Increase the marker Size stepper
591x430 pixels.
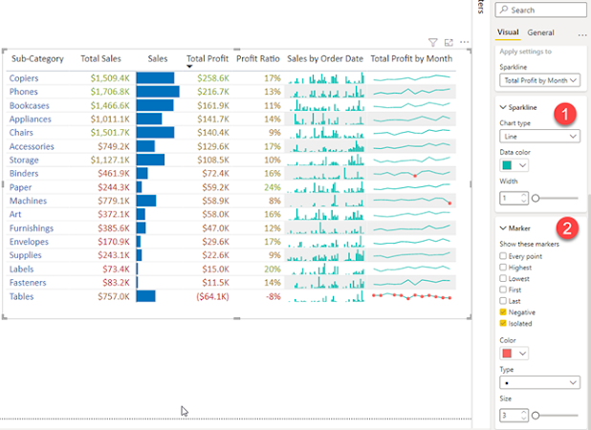click(x=523, y=413)
